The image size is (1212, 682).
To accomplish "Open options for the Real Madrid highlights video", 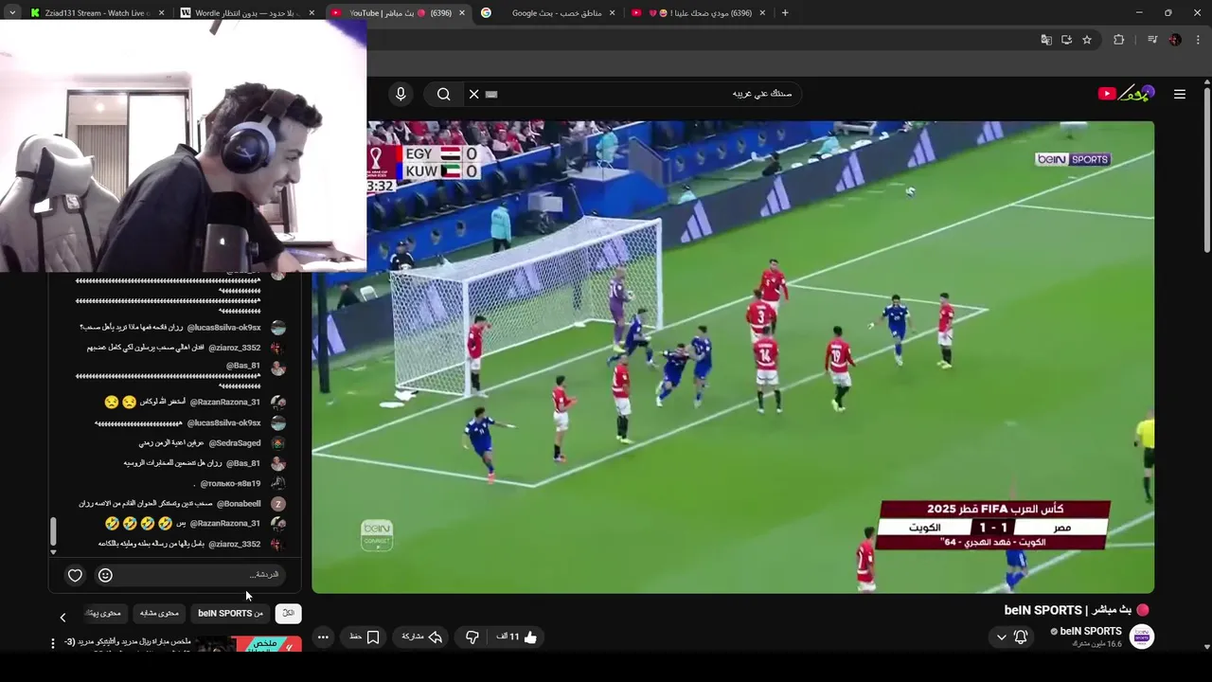I will pyautogui.click(x=53, y=643).
